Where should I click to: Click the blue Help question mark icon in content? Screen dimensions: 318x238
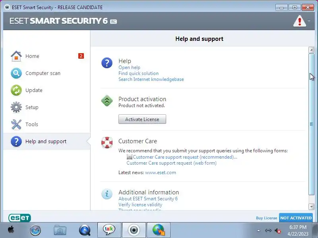pos(107,63)
